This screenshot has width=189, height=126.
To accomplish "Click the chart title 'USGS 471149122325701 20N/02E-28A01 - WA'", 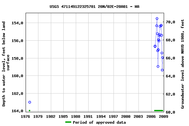I will pos(94,7).
